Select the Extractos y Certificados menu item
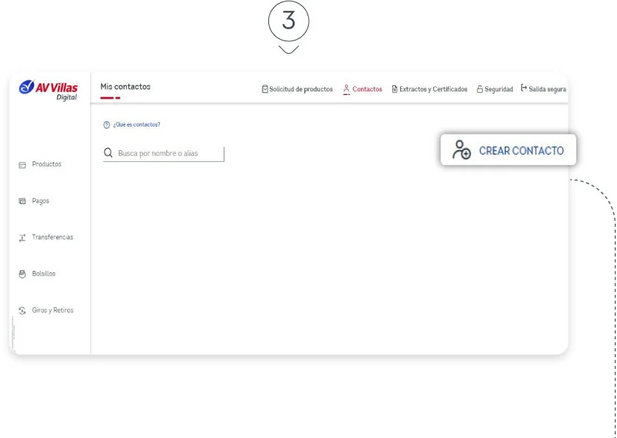617x438 pixels. 433,88
